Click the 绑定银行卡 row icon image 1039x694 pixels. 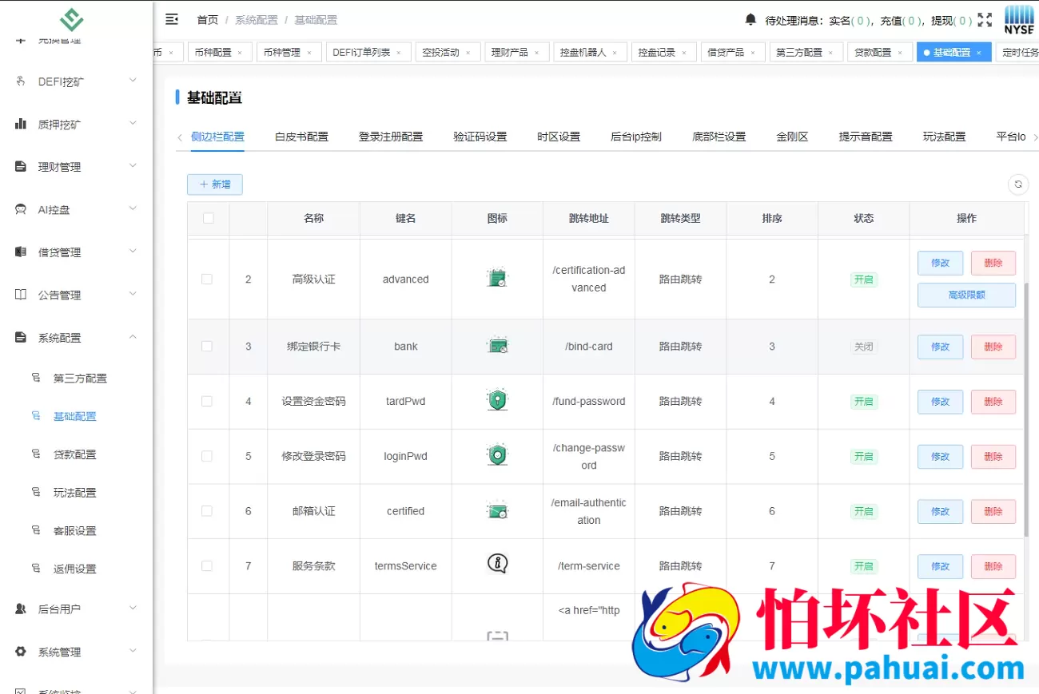(497, 346)
